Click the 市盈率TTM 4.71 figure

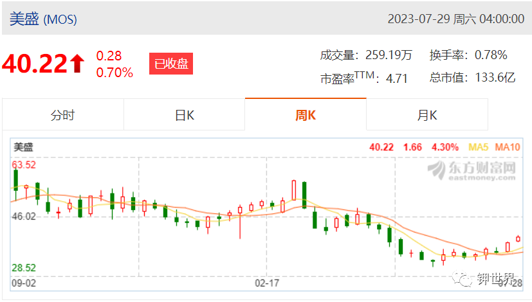(x=363, y=78)
